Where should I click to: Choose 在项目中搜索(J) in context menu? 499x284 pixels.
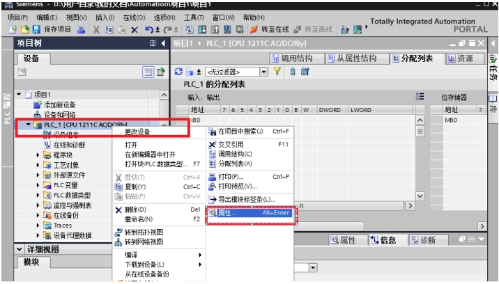249,132
